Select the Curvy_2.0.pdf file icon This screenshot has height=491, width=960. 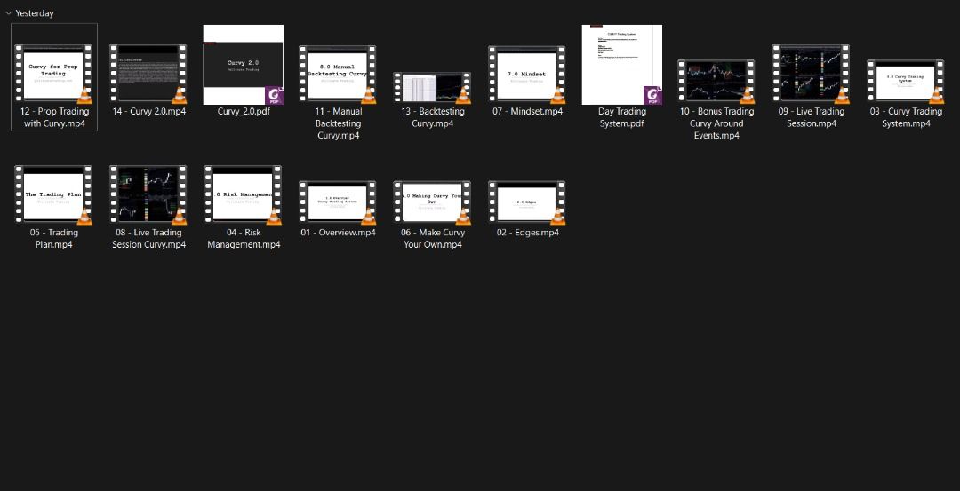(x=243, y=65)
